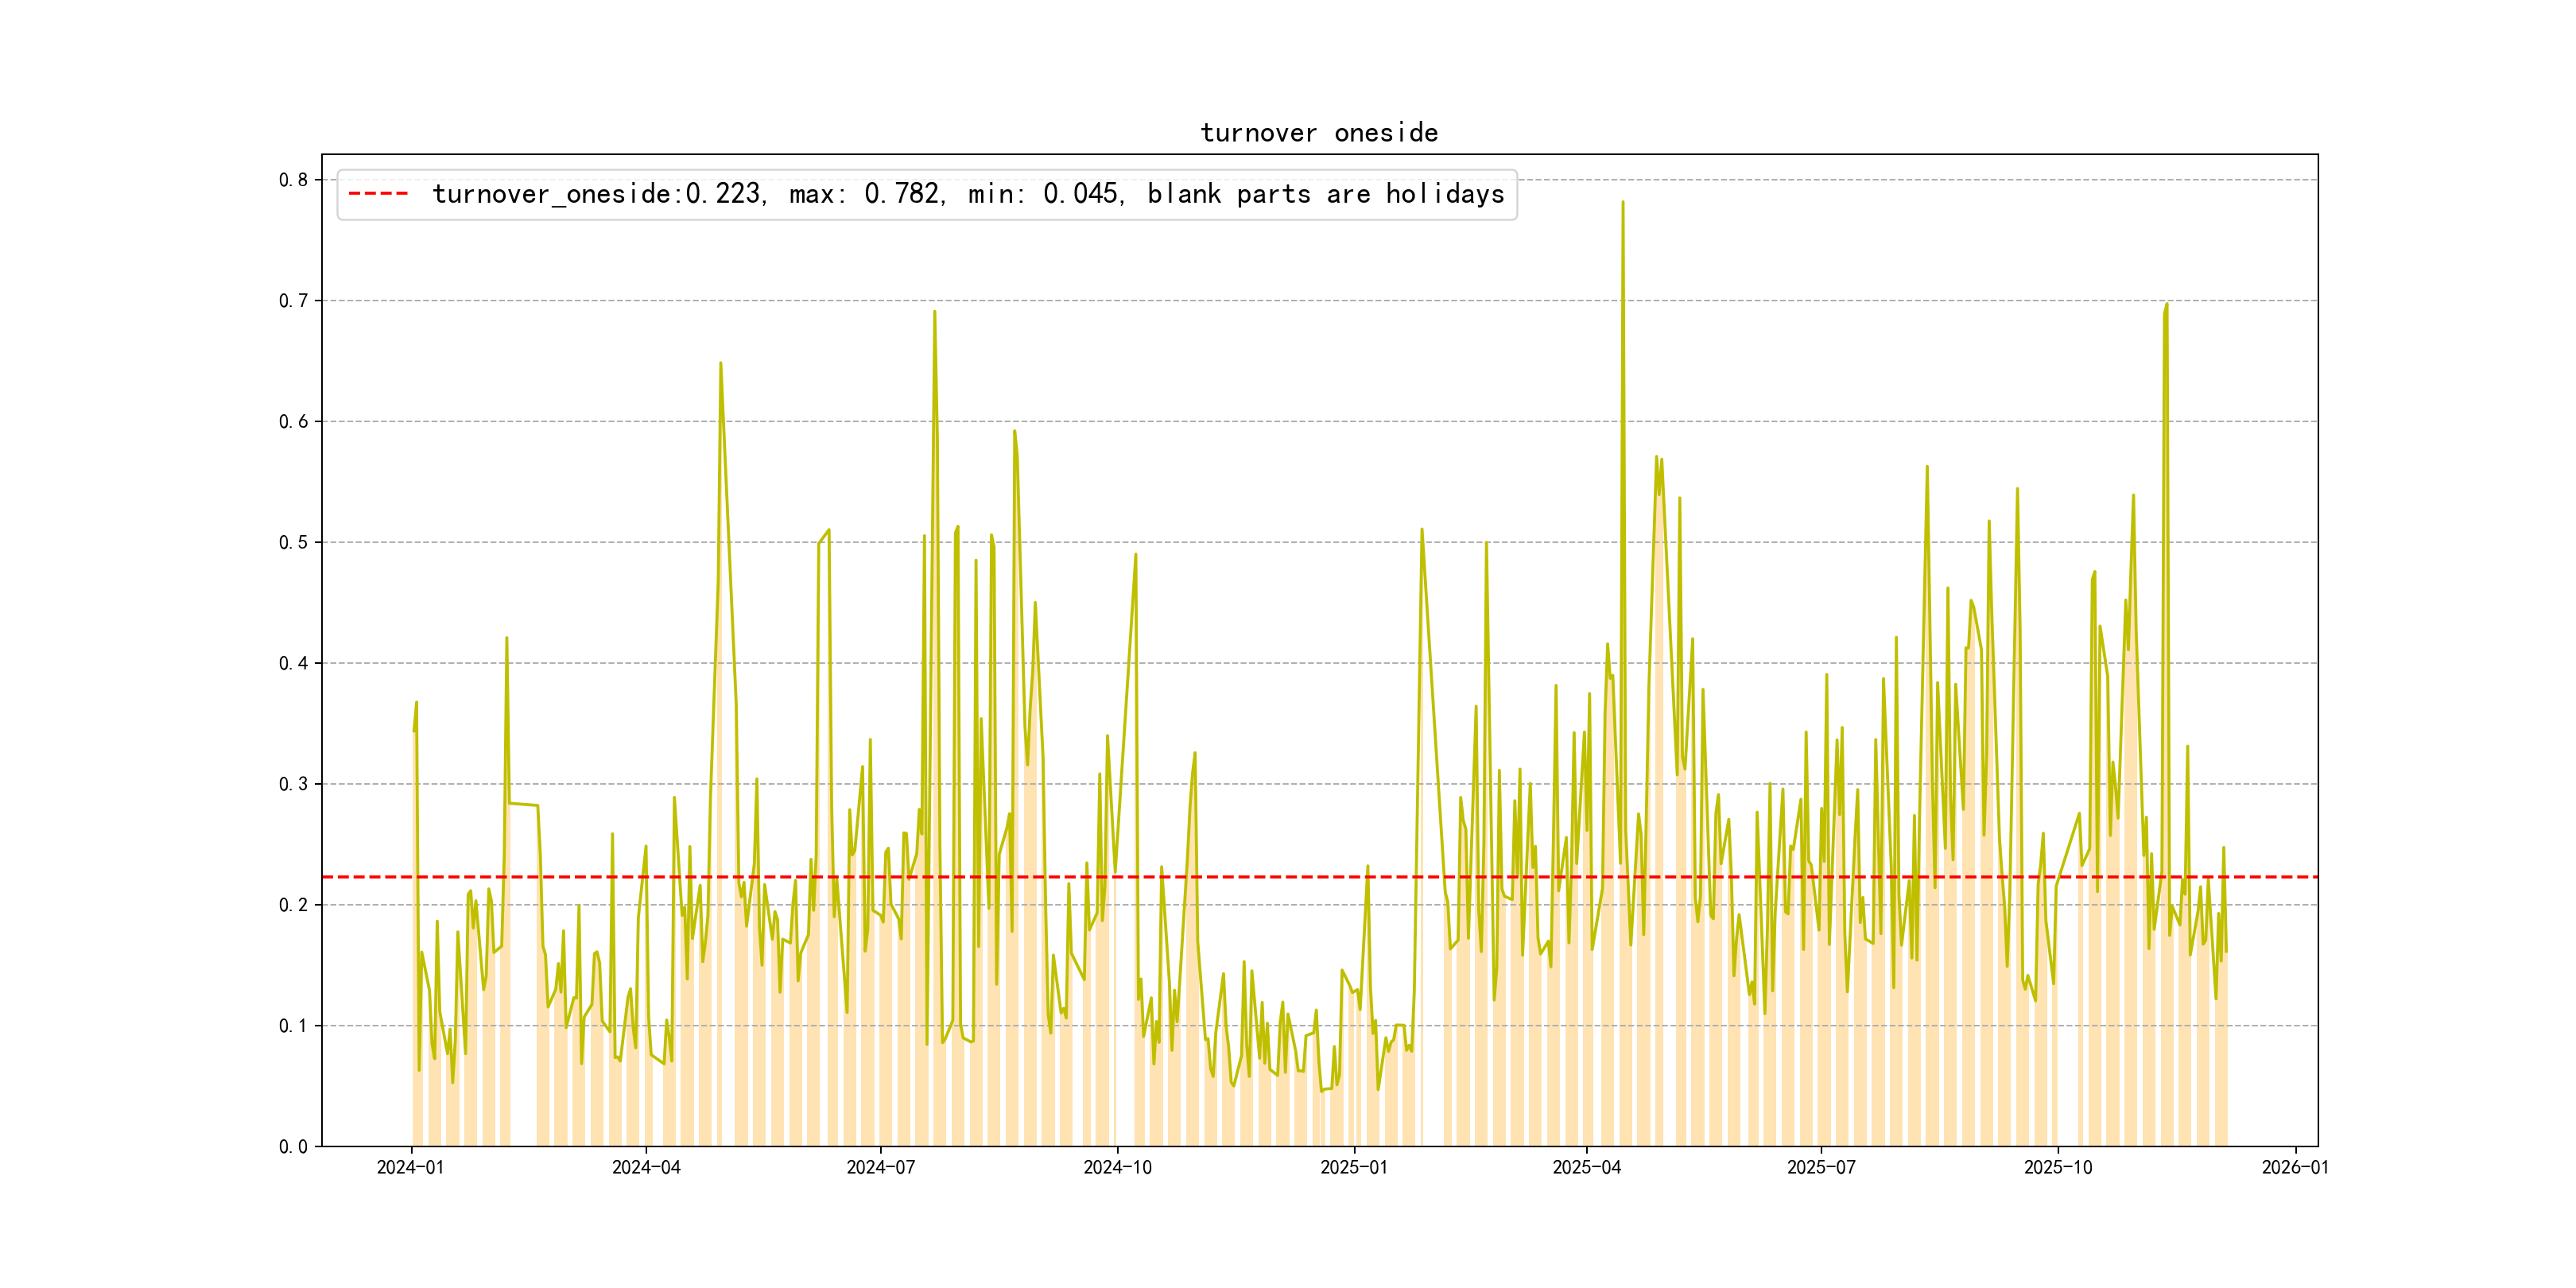The height and width of the screenshot is (1288, 2576).
Task: Click the 0.8 y-axis tick label
Action: pos(293,180)
